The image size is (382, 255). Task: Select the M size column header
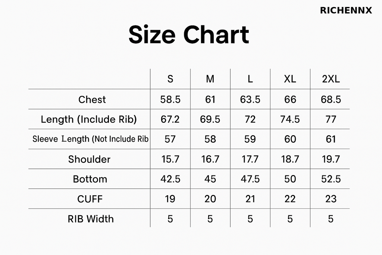click(210, 79)
